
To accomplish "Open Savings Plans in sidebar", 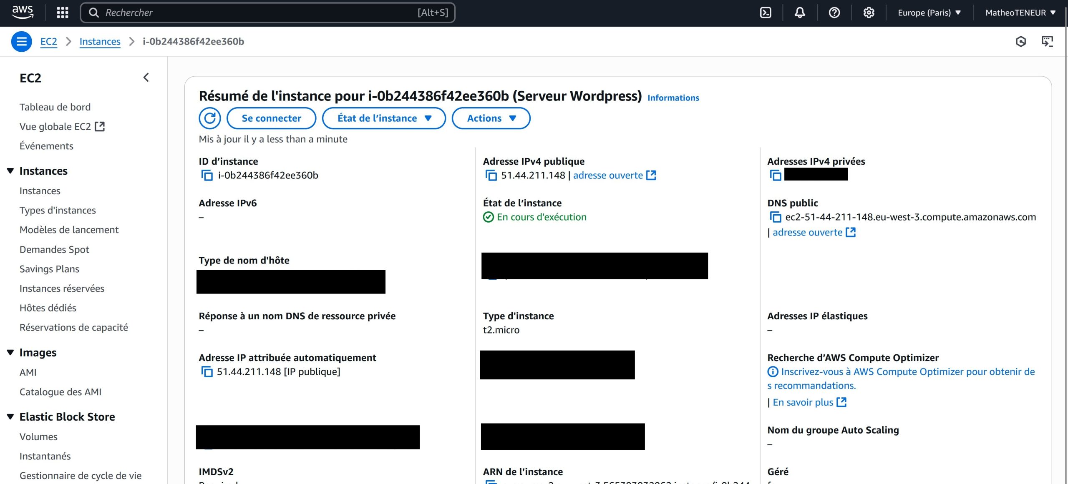I will [49, 269].
